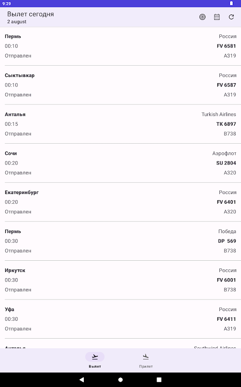This screenshot has height=387, width=241.
Task: Tap the target/radar icon in header
Action: pos(202,17)
